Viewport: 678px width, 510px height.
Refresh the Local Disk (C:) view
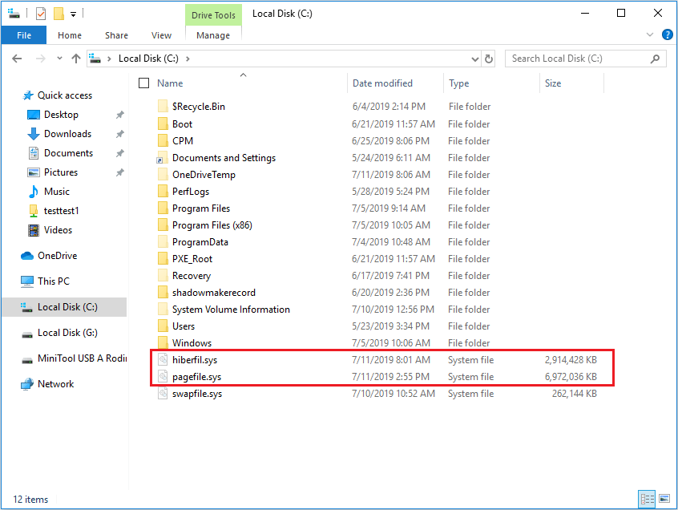pyautogui.click(x=489, y=59)
